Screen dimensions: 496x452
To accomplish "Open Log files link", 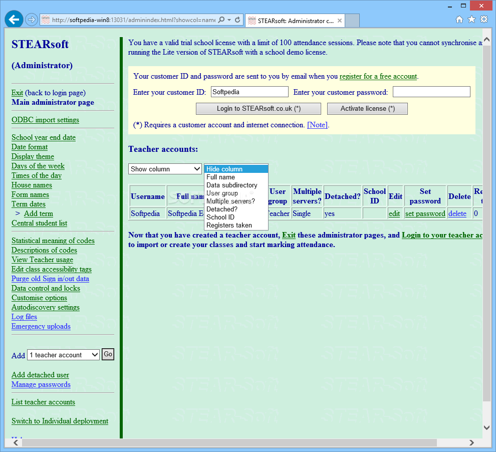I will click(25, 317).
